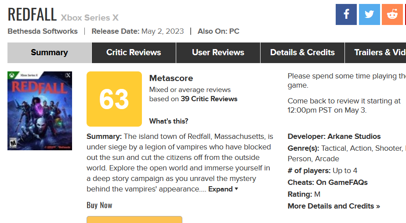
Task: Open cheats On GameFAQs link
Action: click(x=342, y=183)
